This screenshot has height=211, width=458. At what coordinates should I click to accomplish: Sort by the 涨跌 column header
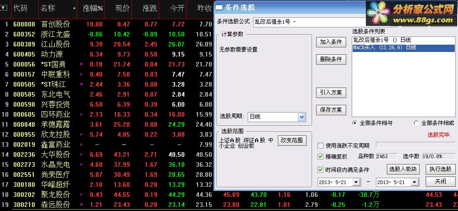pos(150,8)
